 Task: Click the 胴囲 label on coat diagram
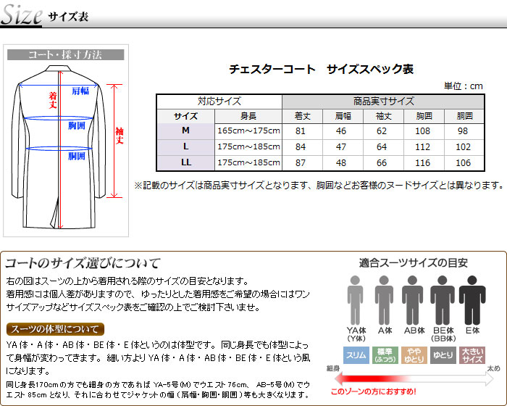(77, 156)
